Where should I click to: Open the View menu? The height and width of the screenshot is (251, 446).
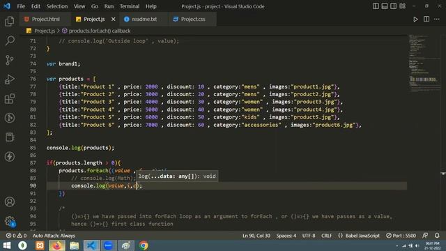click(79, 6)
